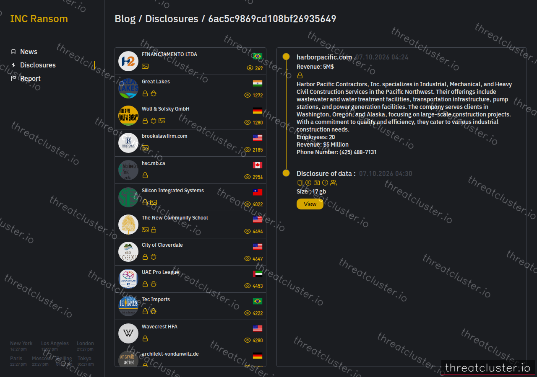This screenshot has width=537, height=377.
Task: Open architekt-vondanwitz.de disclosure entry
Action: pyautogui.click(x=190, y=357)
